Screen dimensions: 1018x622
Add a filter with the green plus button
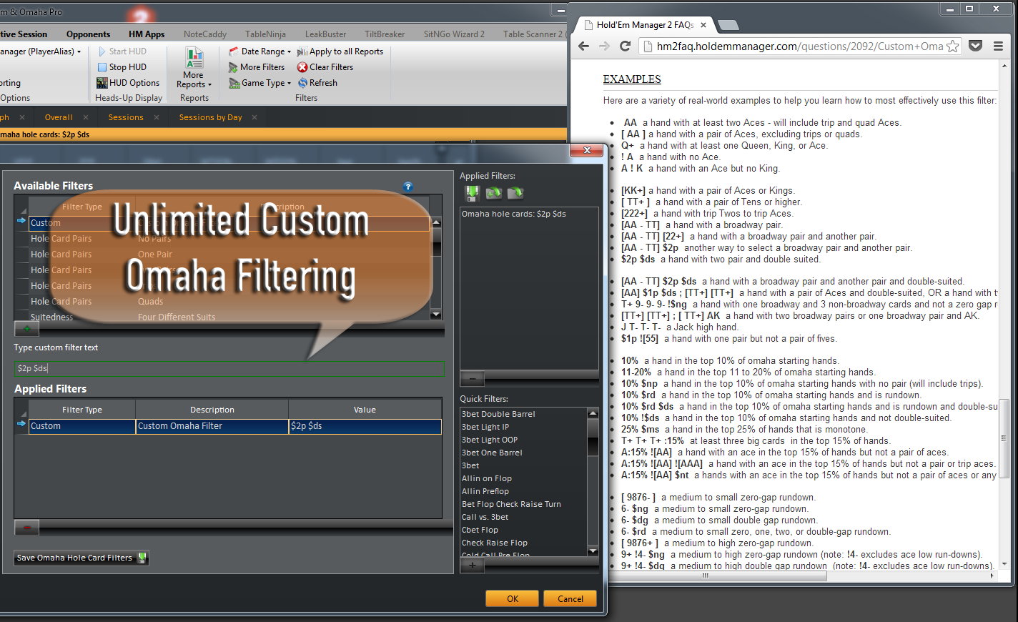click(26, 329)
